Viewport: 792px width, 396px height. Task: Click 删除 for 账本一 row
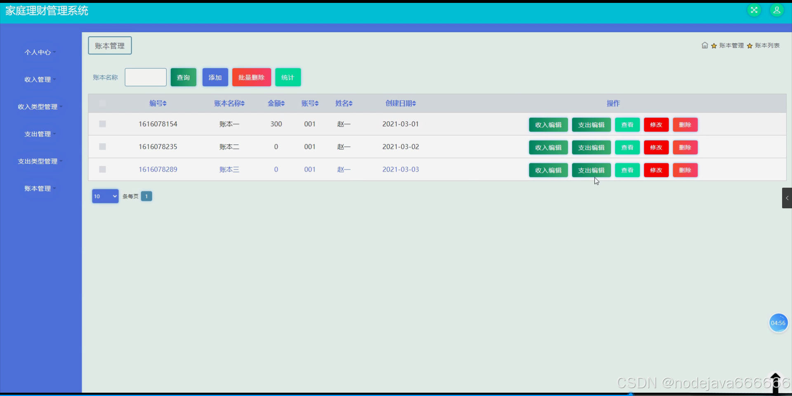coord(685,125)
